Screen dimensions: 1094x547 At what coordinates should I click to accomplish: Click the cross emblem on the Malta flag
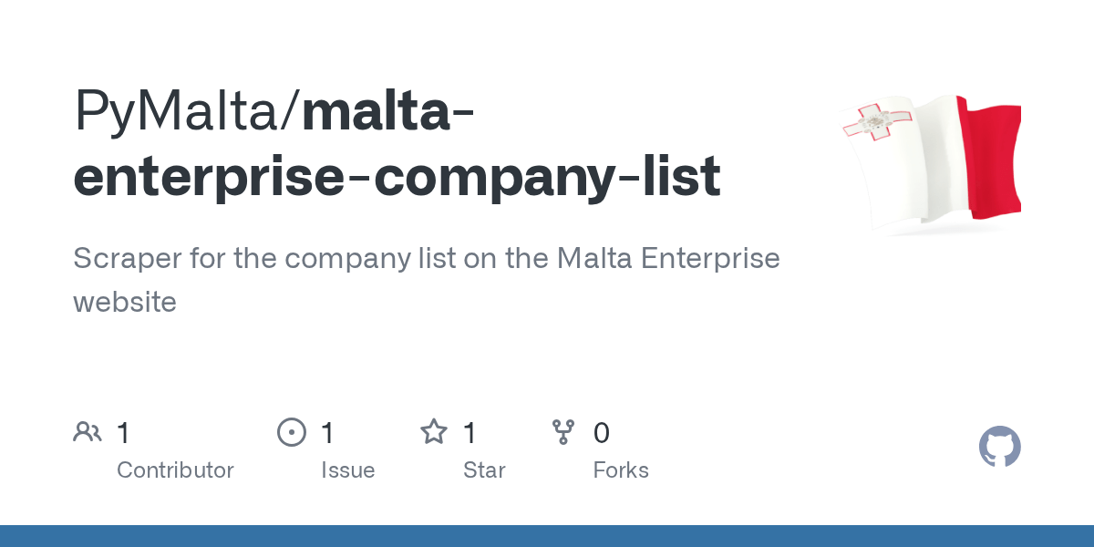875,121
